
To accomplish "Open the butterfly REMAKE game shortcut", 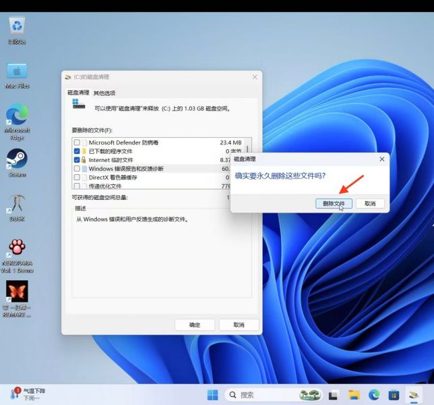I will tap(17, 299).
